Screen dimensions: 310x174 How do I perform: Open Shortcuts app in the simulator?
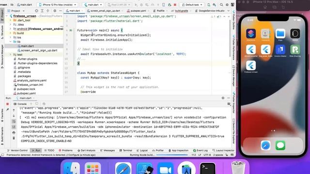(251, 33)
